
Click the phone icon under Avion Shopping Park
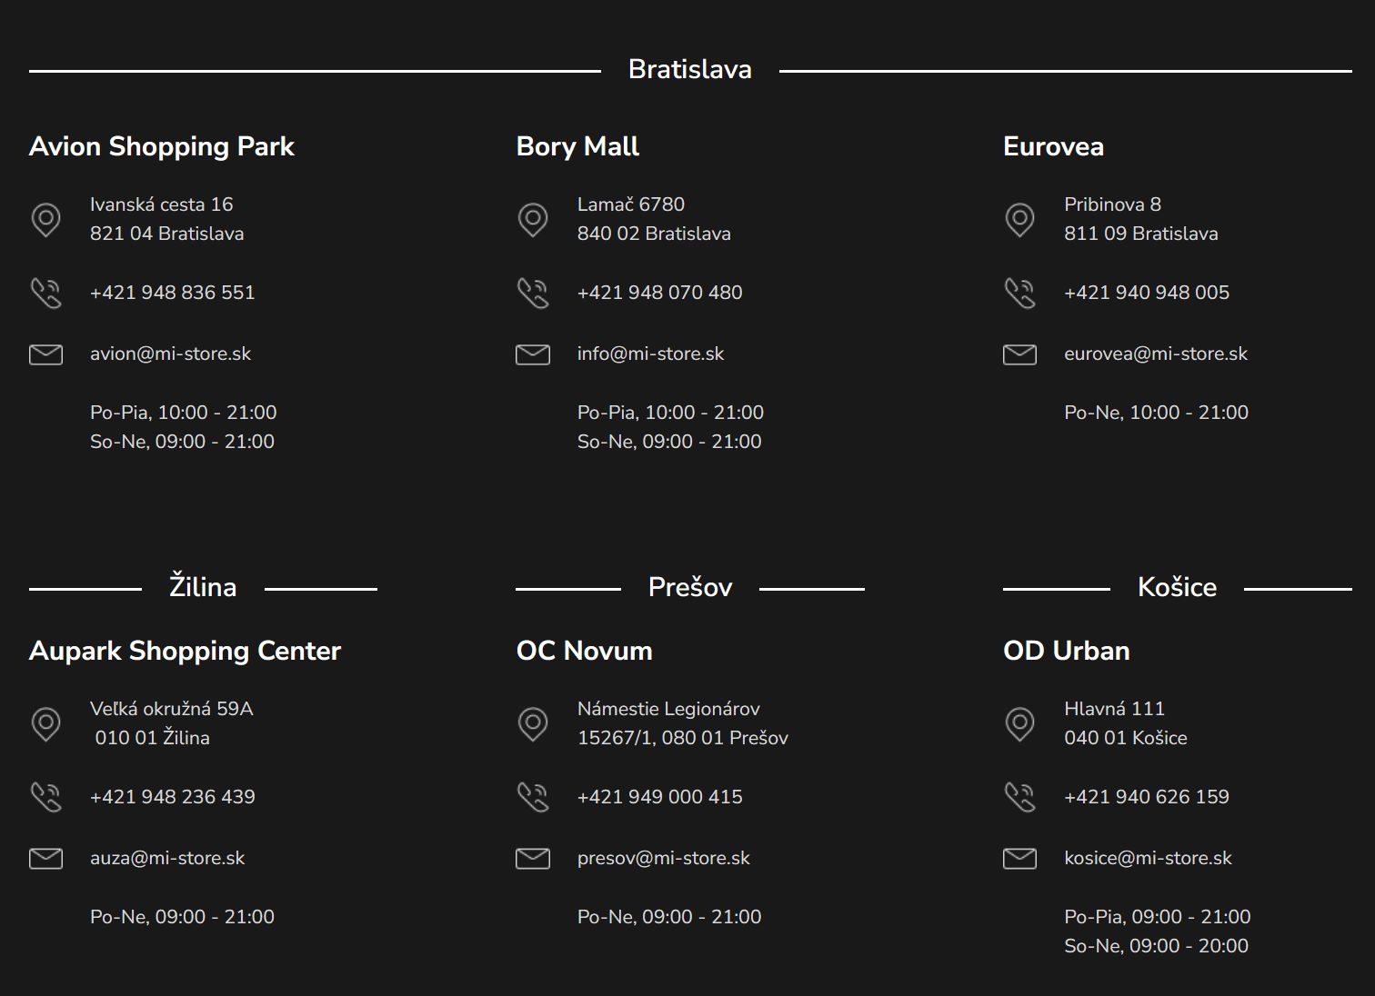click(x=45, y=293)
